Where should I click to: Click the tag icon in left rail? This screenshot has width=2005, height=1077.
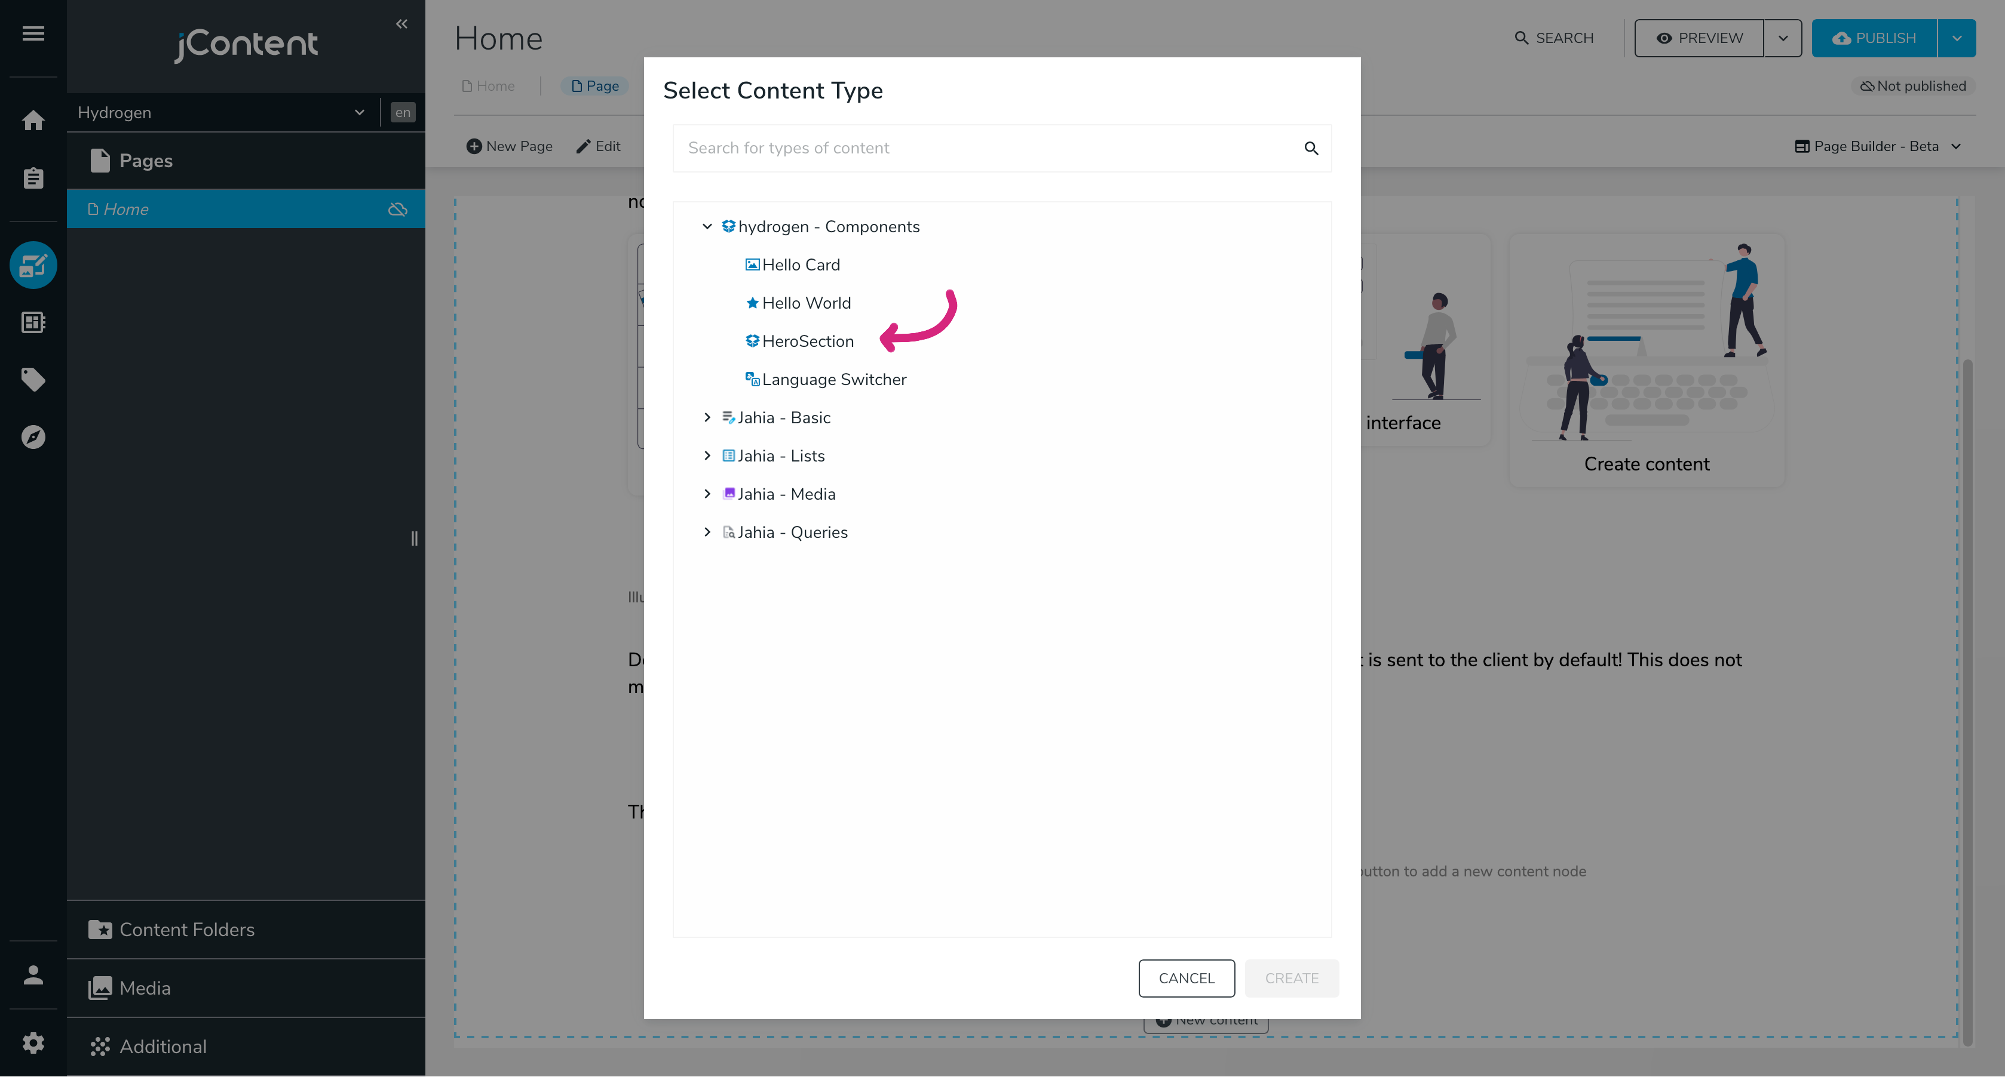[33, 380]
